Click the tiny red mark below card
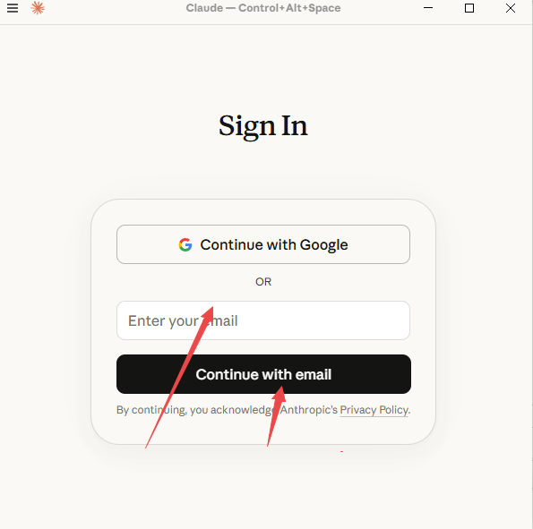Screen dimensions: 533x529 (341, 451)
